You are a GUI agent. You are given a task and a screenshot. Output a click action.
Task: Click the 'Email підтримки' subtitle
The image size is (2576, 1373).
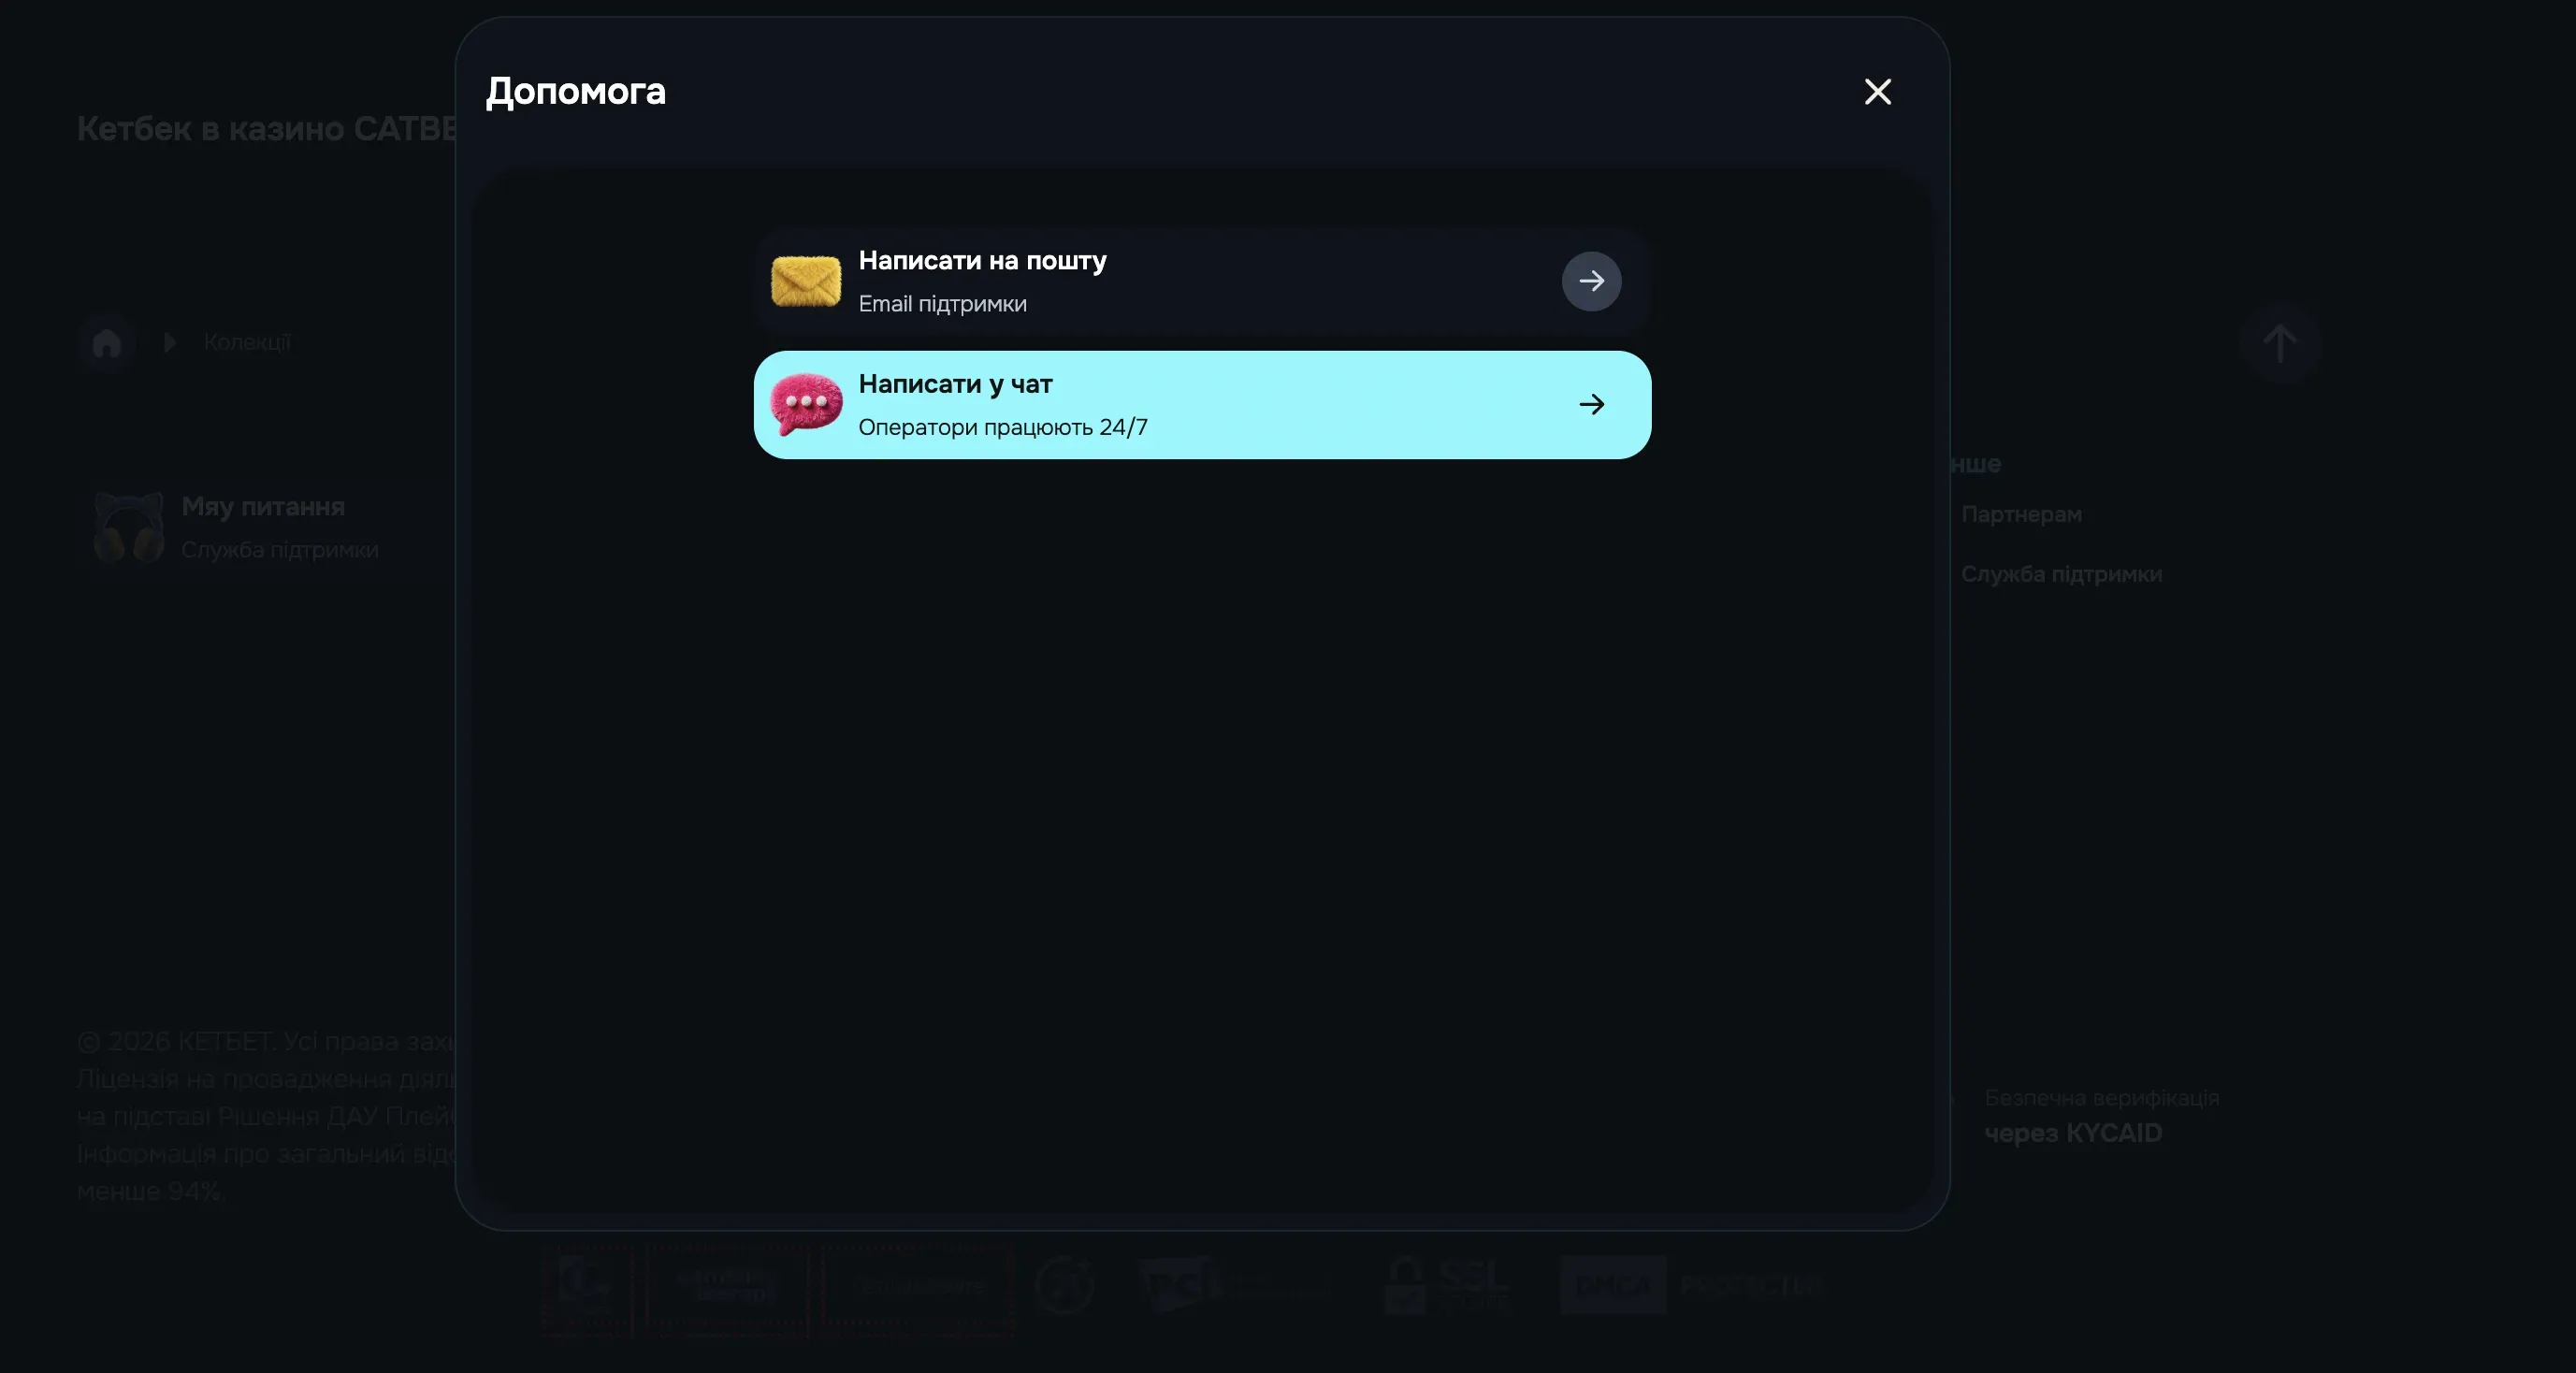(x=942, y=304)
